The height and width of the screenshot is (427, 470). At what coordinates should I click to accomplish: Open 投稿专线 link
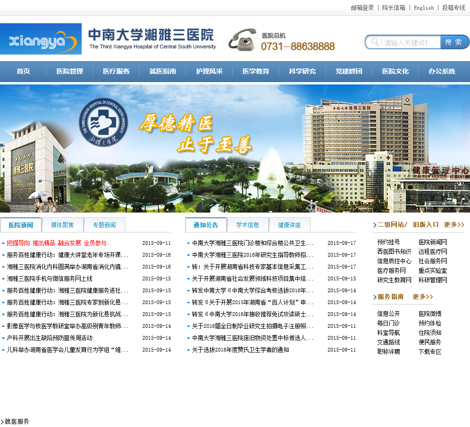click(453, 8)
